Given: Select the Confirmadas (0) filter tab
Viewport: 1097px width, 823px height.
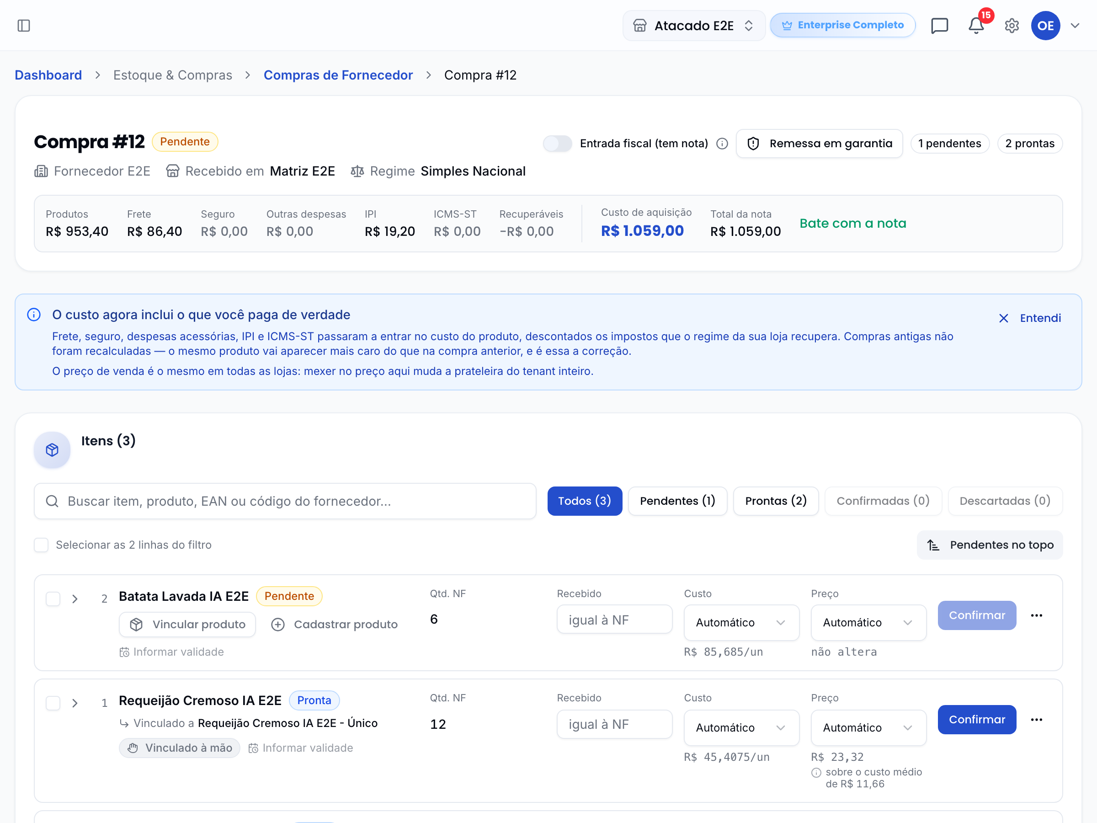Looking at the screenshot, I should [x=883, y=501].
